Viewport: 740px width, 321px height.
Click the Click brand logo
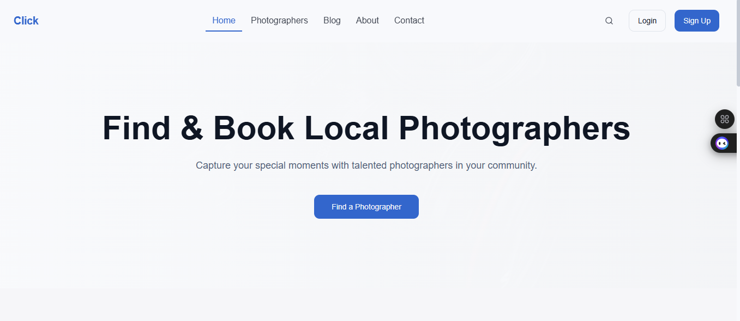[x=26, y=21]
